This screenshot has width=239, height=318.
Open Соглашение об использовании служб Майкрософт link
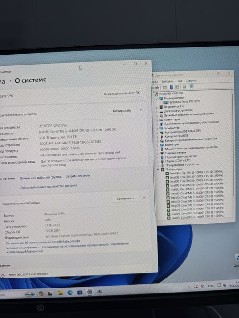43,242
